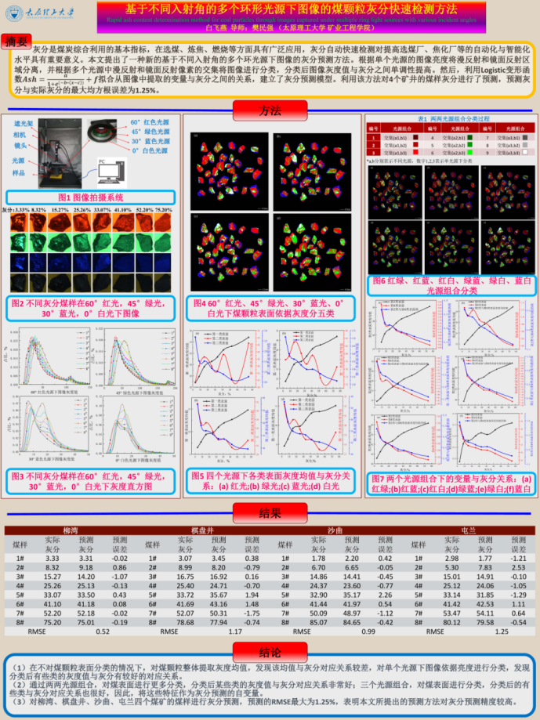This screenshot has height=720, width=540.
Task: Select the 方法 section header
Action: click(269, 109)
